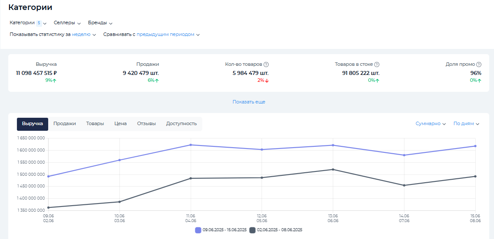Open the Цена chart tab
494x239 pixels.
(121, 124)
